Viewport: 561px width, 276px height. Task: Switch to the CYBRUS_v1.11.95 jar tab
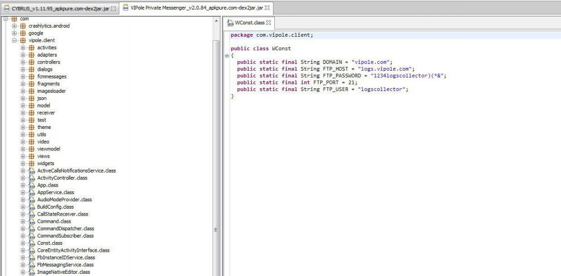point(59,8)
